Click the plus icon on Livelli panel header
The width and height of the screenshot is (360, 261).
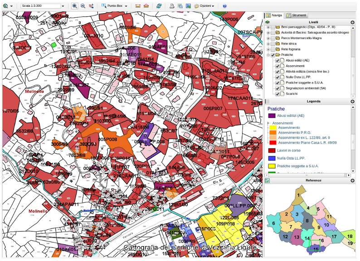(x=352, y=22)
